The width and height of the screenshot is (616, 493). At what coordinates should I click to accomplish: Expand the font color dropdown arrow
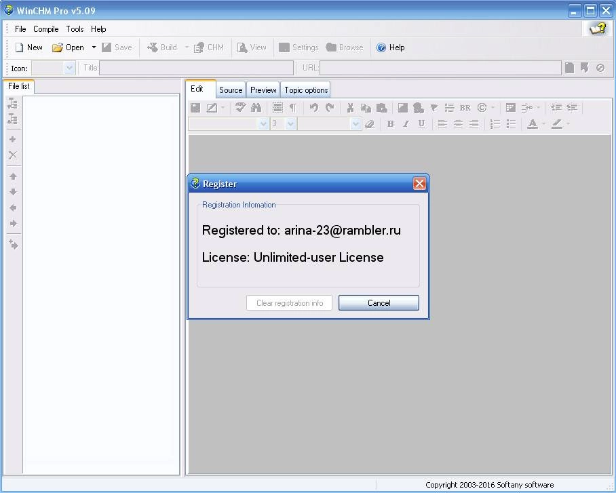[543, 124]
